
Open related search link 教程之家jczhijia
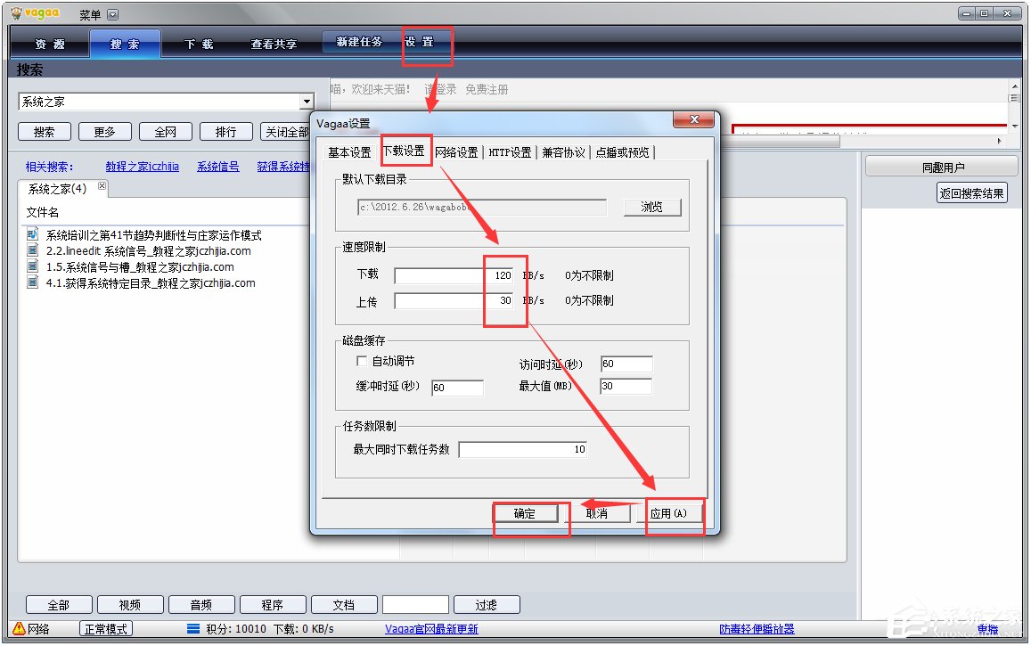[142, 167]
